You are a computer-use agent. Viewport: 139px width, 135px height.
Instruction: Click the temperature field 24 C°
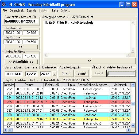click(x=45, y=74)
